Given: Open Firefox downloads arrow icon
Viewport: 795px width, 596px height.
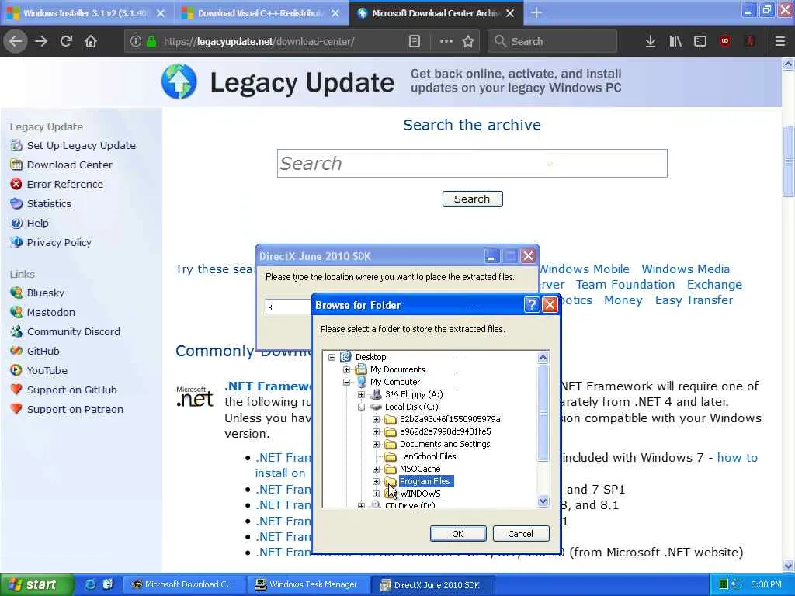Looking at the screenshot, I should [651, 41].
